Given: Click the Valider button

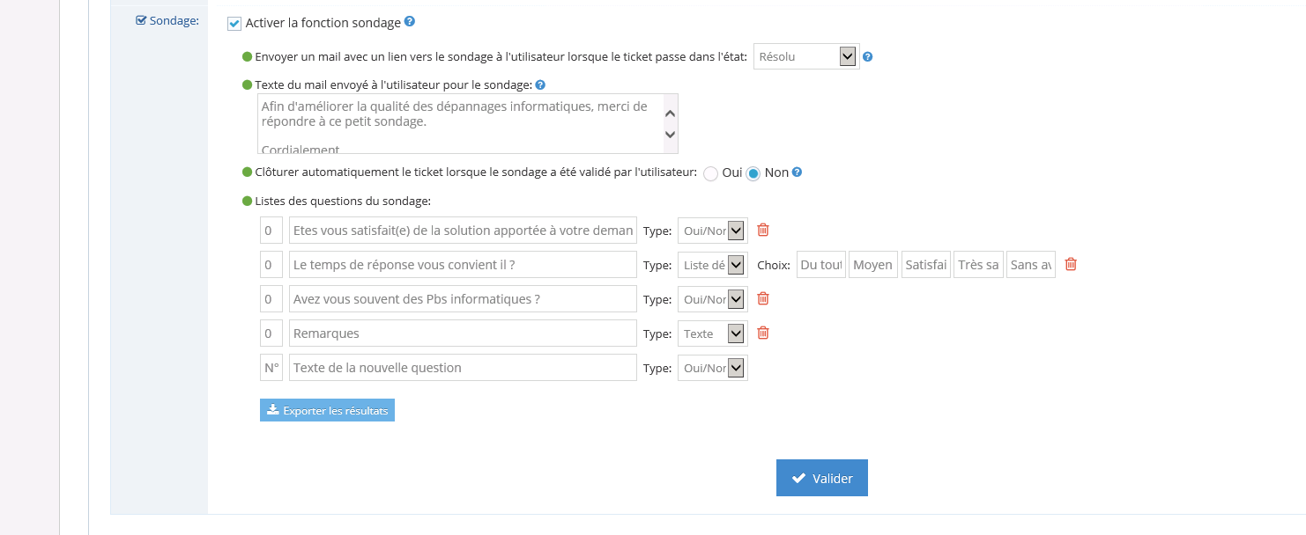Looking at the screenshot, I should [822, 478].
